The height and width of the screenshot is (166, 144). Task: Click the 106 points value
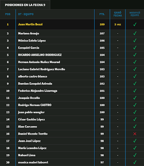coord(102,41)
